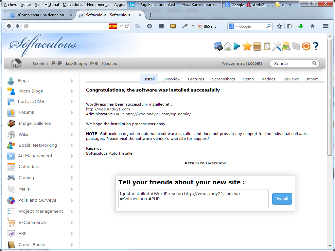335x251 pixels.
Task: Open the Marcadores menu
Action: click(x=73, y=5)
